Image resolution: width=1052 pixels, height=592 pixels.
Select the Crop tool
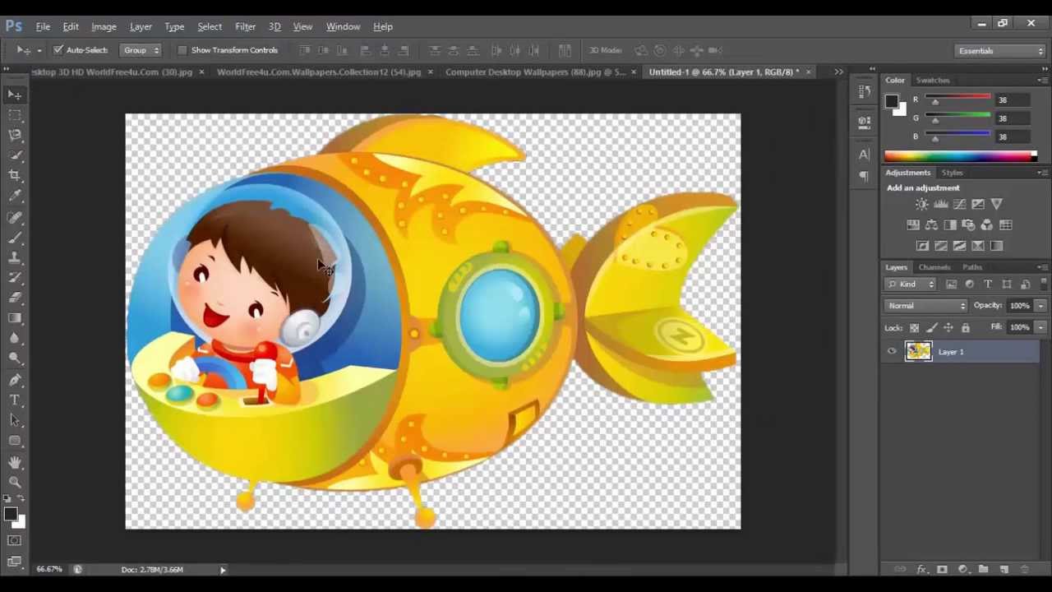(15, 175)
